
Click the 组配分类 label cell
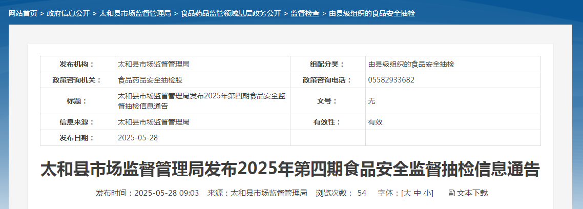[327, 65]
